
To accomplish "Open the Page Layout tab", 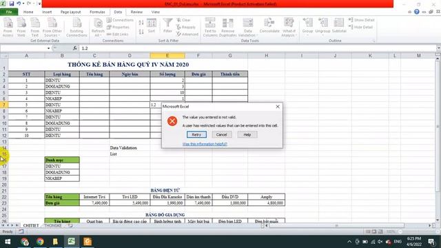I will 70,12.
